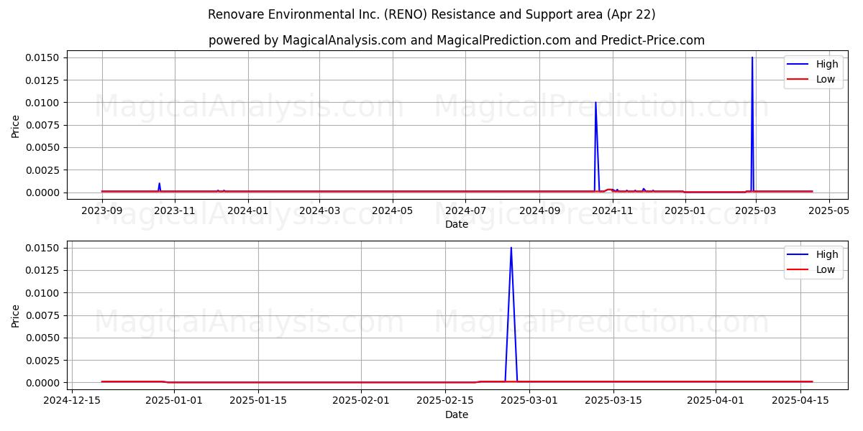Screen dimensions: 863x431
Task: Click the blue spike peak in bottom chart
Action: [511, 249]
